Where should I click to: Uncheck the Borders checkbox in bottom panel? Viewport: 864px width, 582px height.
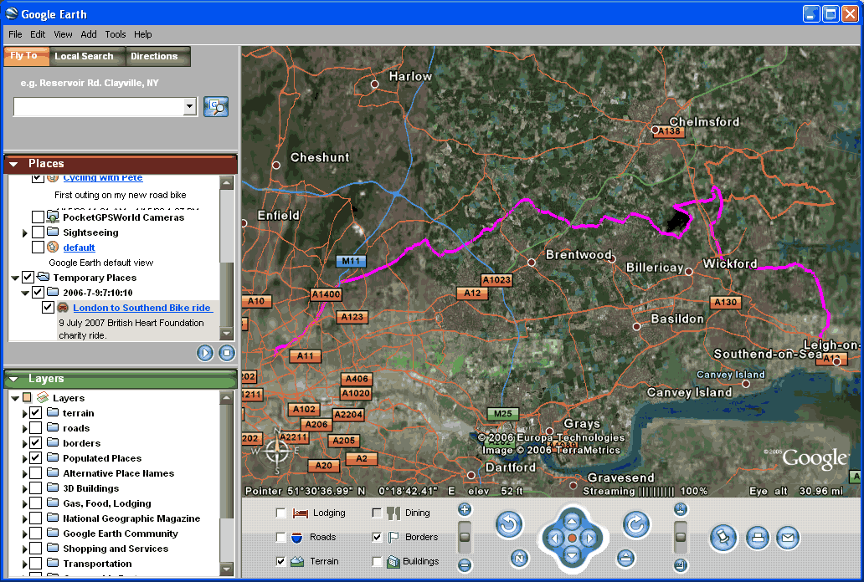(x=377, y=537)
